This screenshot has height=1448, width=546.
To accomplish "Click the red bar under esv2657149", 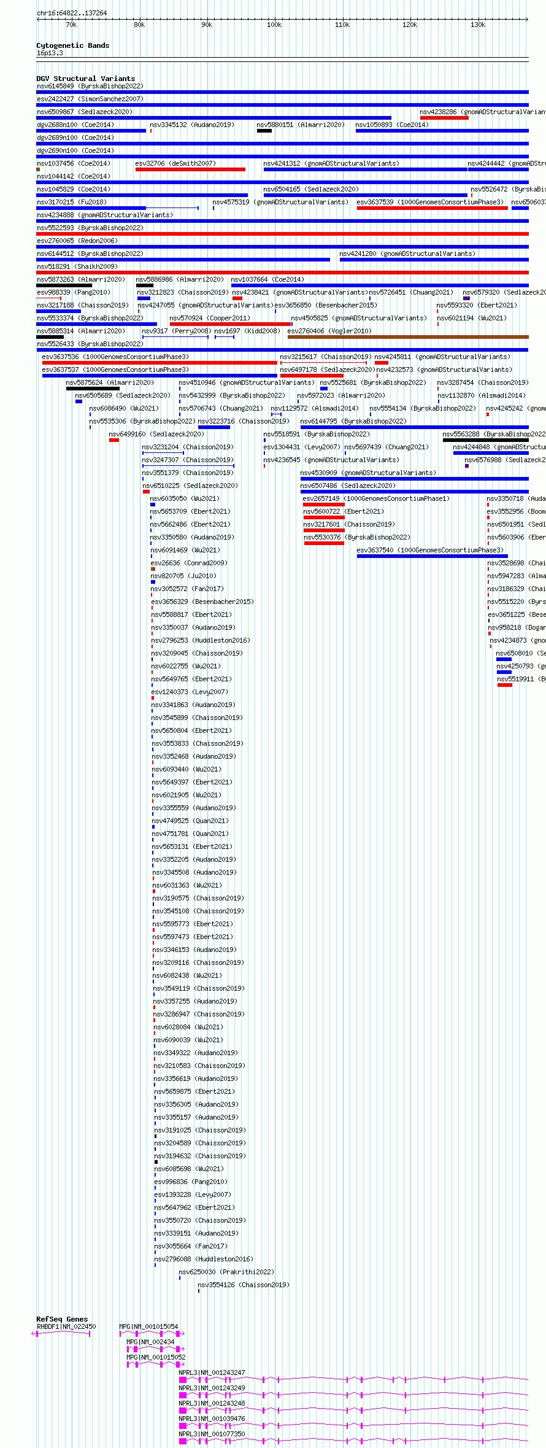I will pos(324,505).
